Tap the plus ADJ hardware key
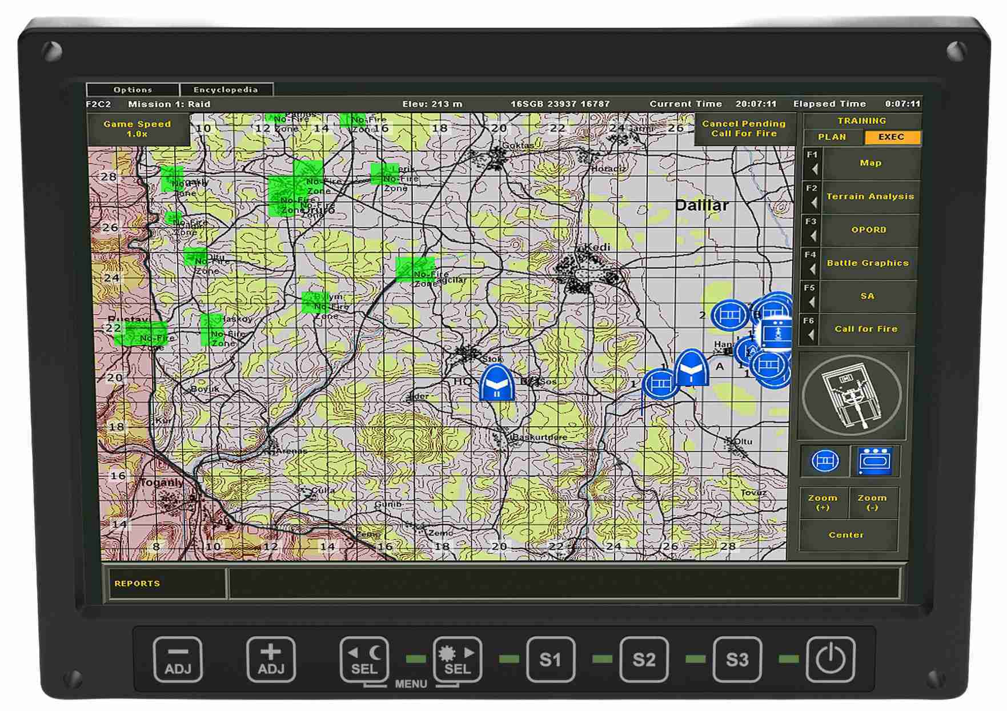Screen dimensions: 1007x711 click(271, 660)
